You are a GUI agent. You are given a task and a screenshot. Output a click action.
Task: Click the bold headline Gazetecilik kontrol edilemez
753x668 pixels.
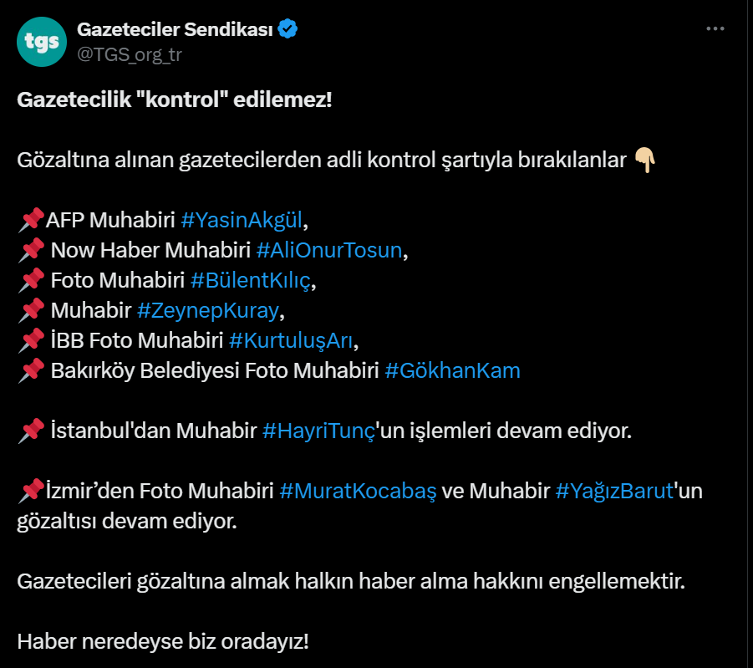tap(175, 100)
